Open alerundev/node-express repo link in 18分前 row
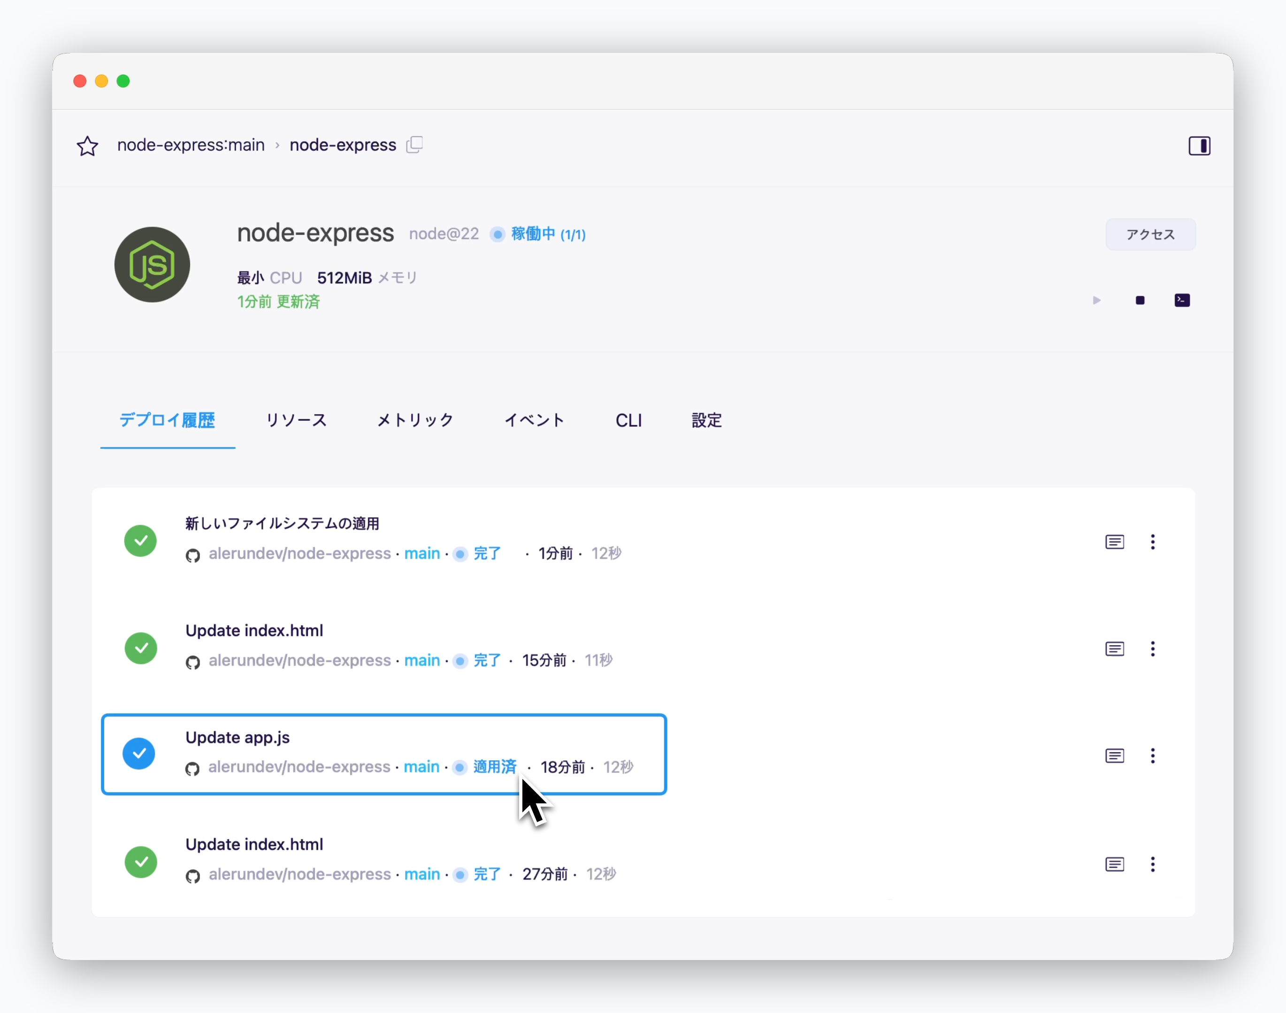1286x1013 pixels. [299, 767]
